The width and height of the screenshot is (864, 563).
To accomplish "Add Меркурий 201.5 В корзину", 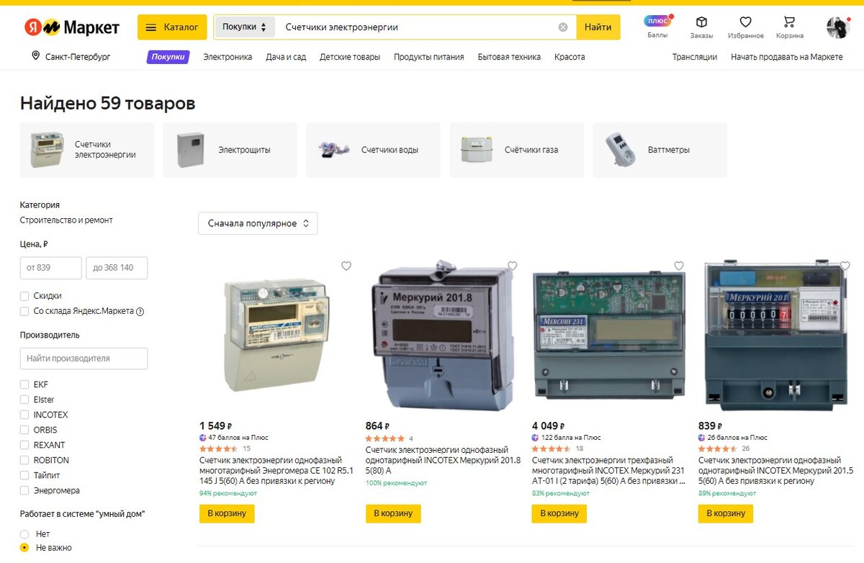I will coord(726,513).
